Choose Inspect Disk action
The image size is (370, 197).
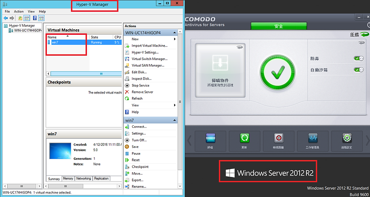coord(141,79)
